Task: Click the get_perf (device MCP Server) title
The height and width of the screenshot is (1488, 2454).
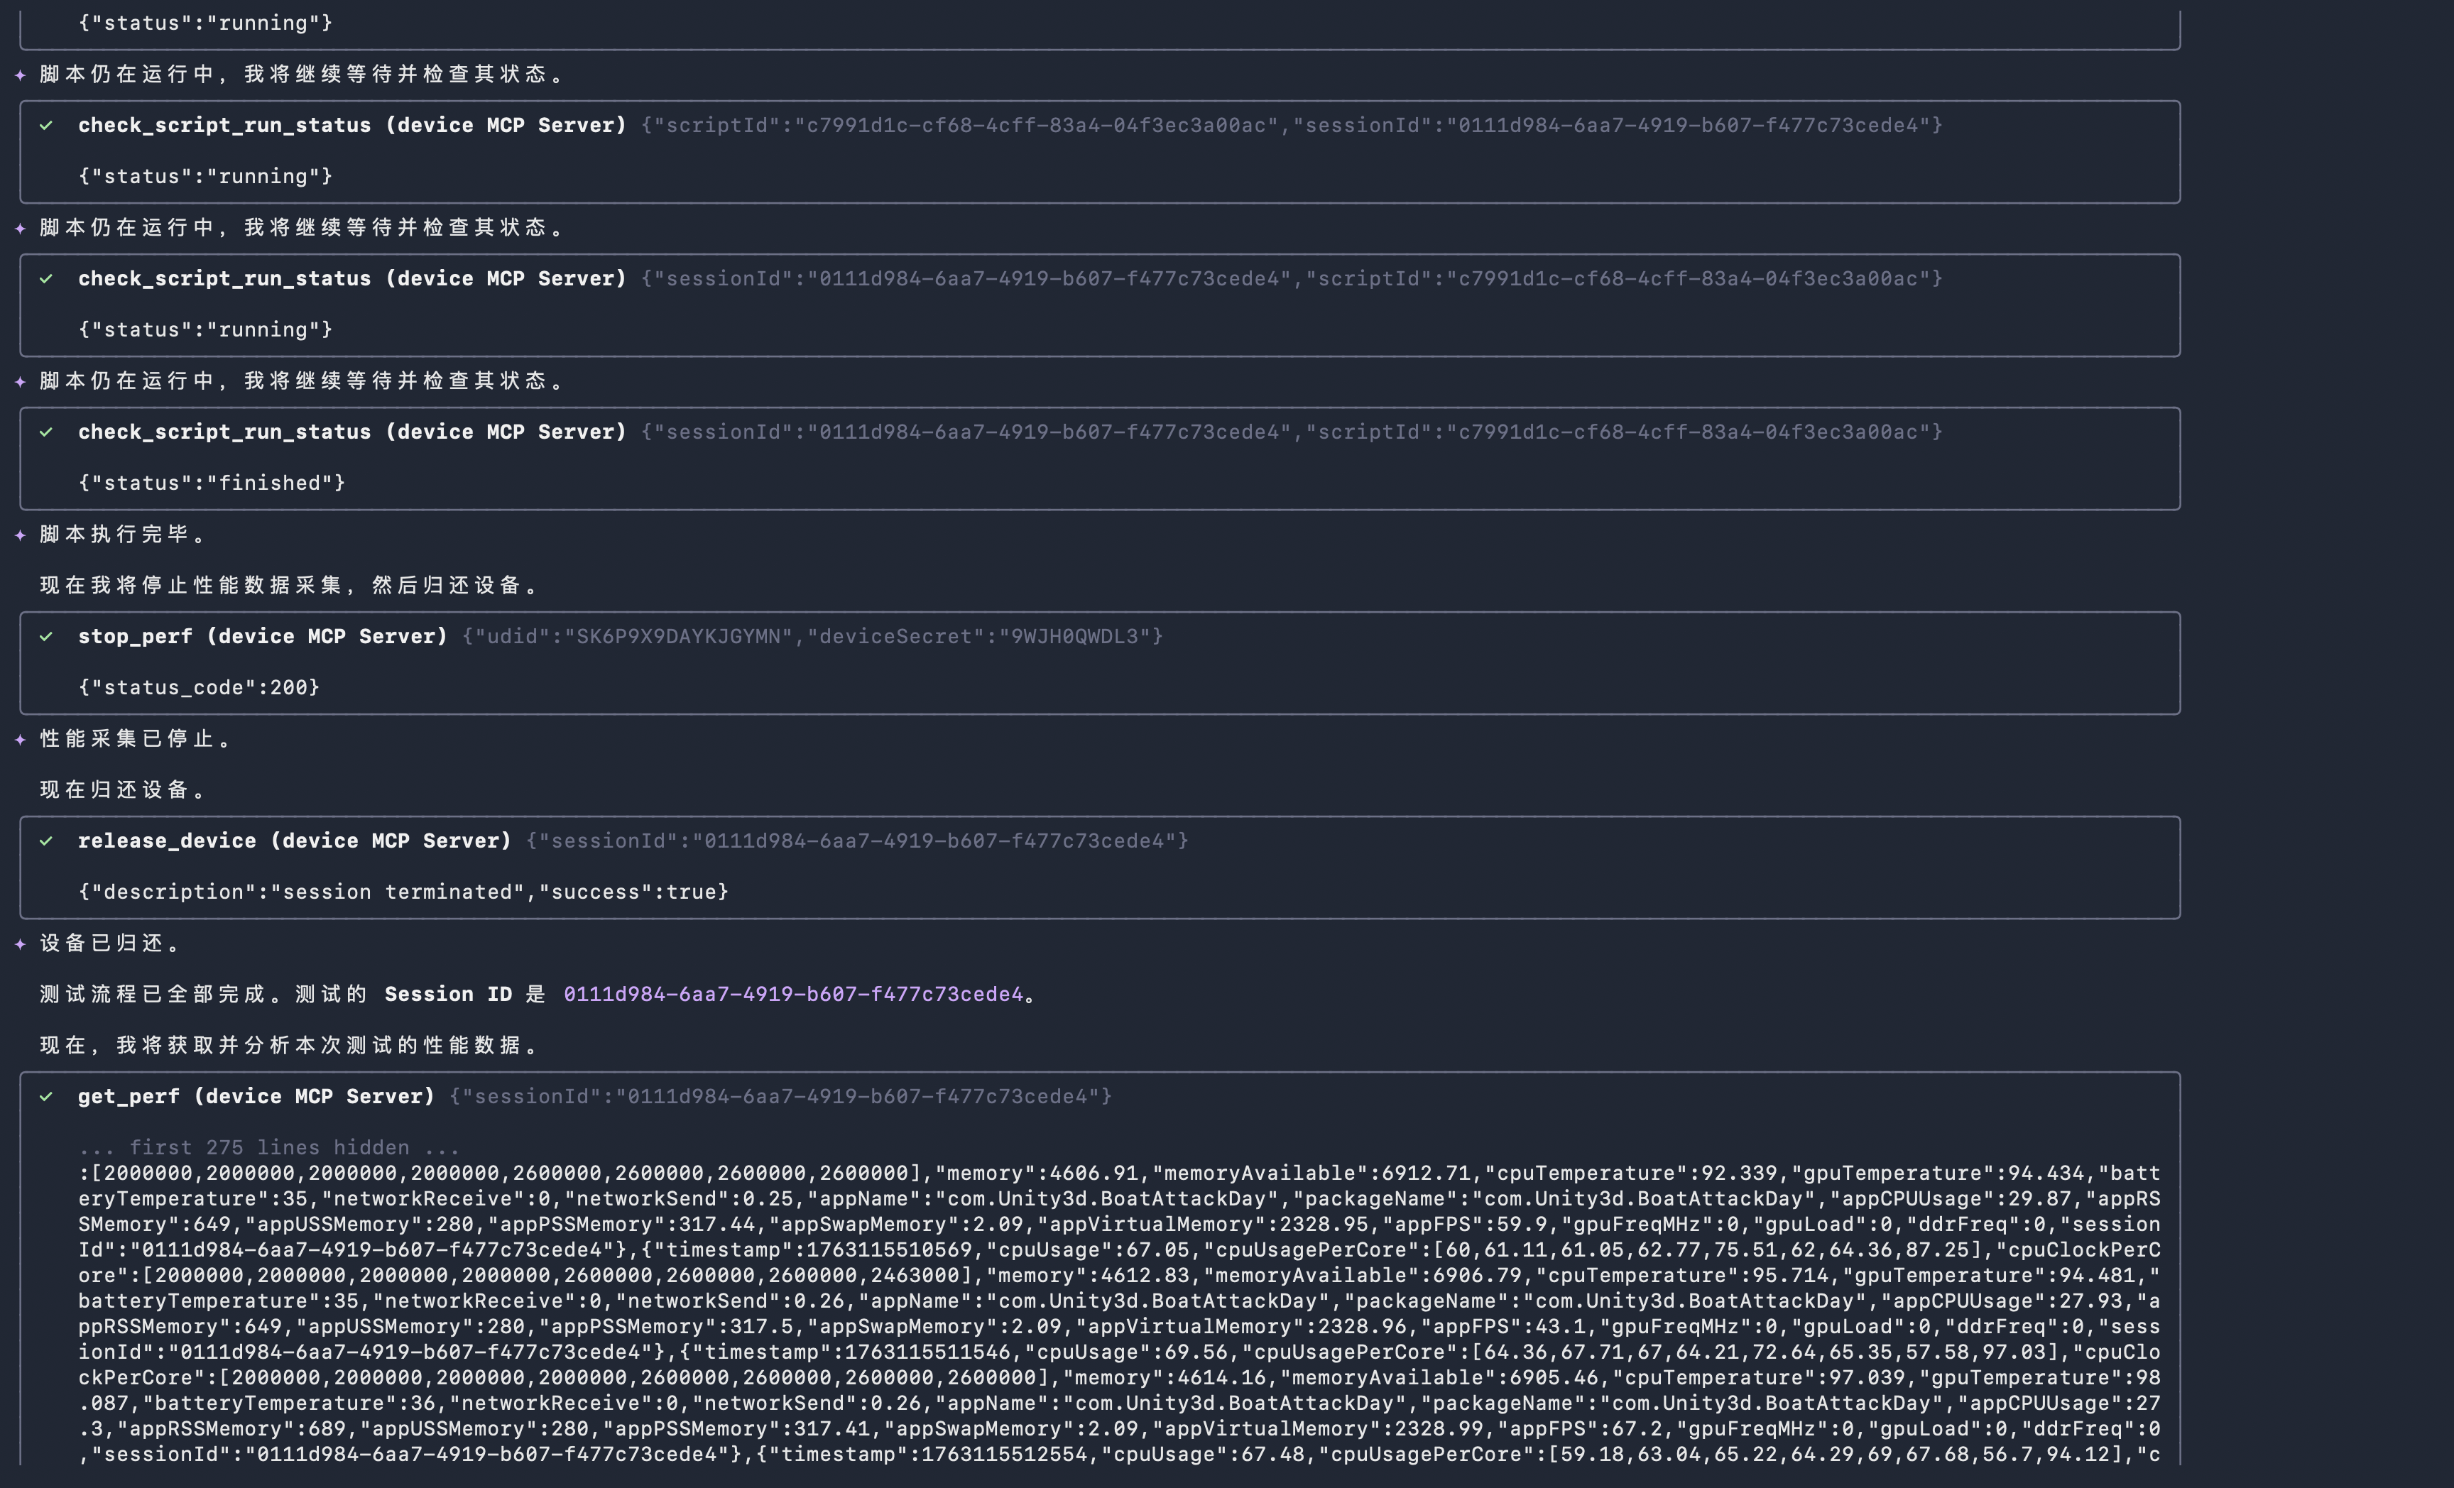Action: pyautogui.click(x=256, y=1097)
